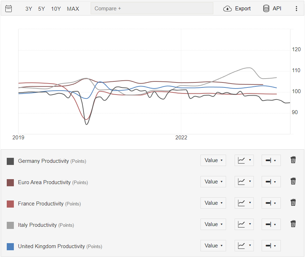Open chart type dropdown for Italy Productivity
This screenshot has height=257, width=305.
coord(244,224)
